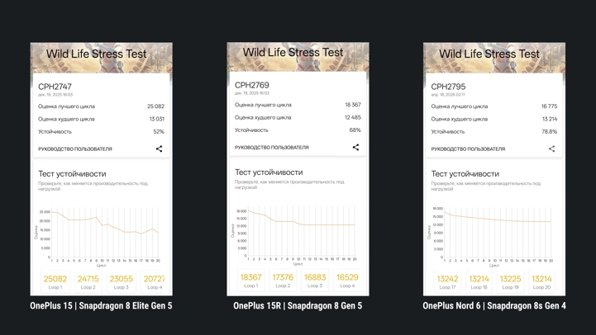
Task: Click the CPH2795 device name
Action: pos(448,87)
